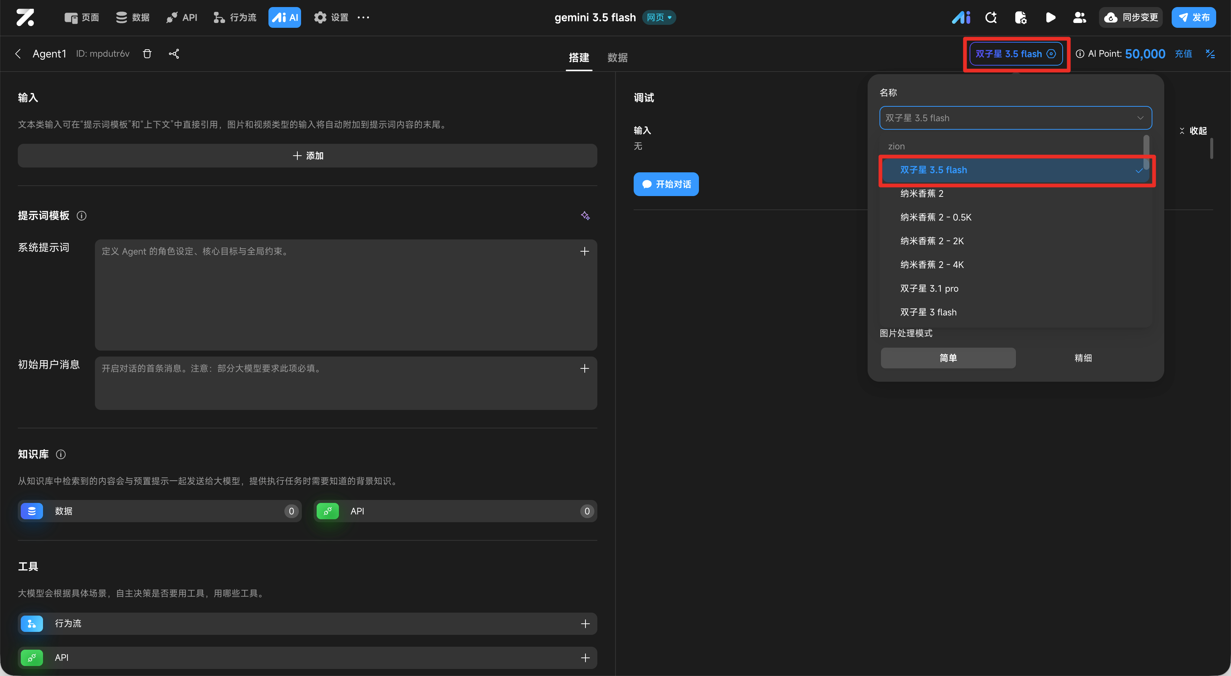Click info icon next to 知识库
1231x676 pixels.
point(61,454)
